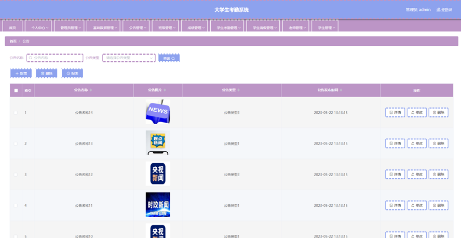The image size is (461, 238).
Task: Open the 报表 report button
Action: (x=72, y=73)
